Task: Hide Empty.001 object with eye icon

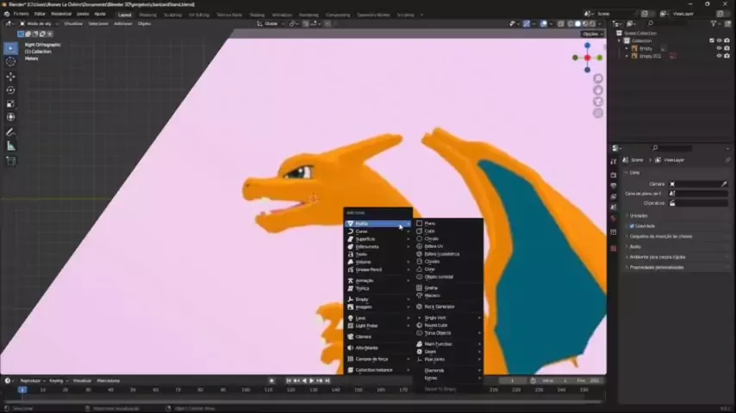Action: tap(719, 56)
